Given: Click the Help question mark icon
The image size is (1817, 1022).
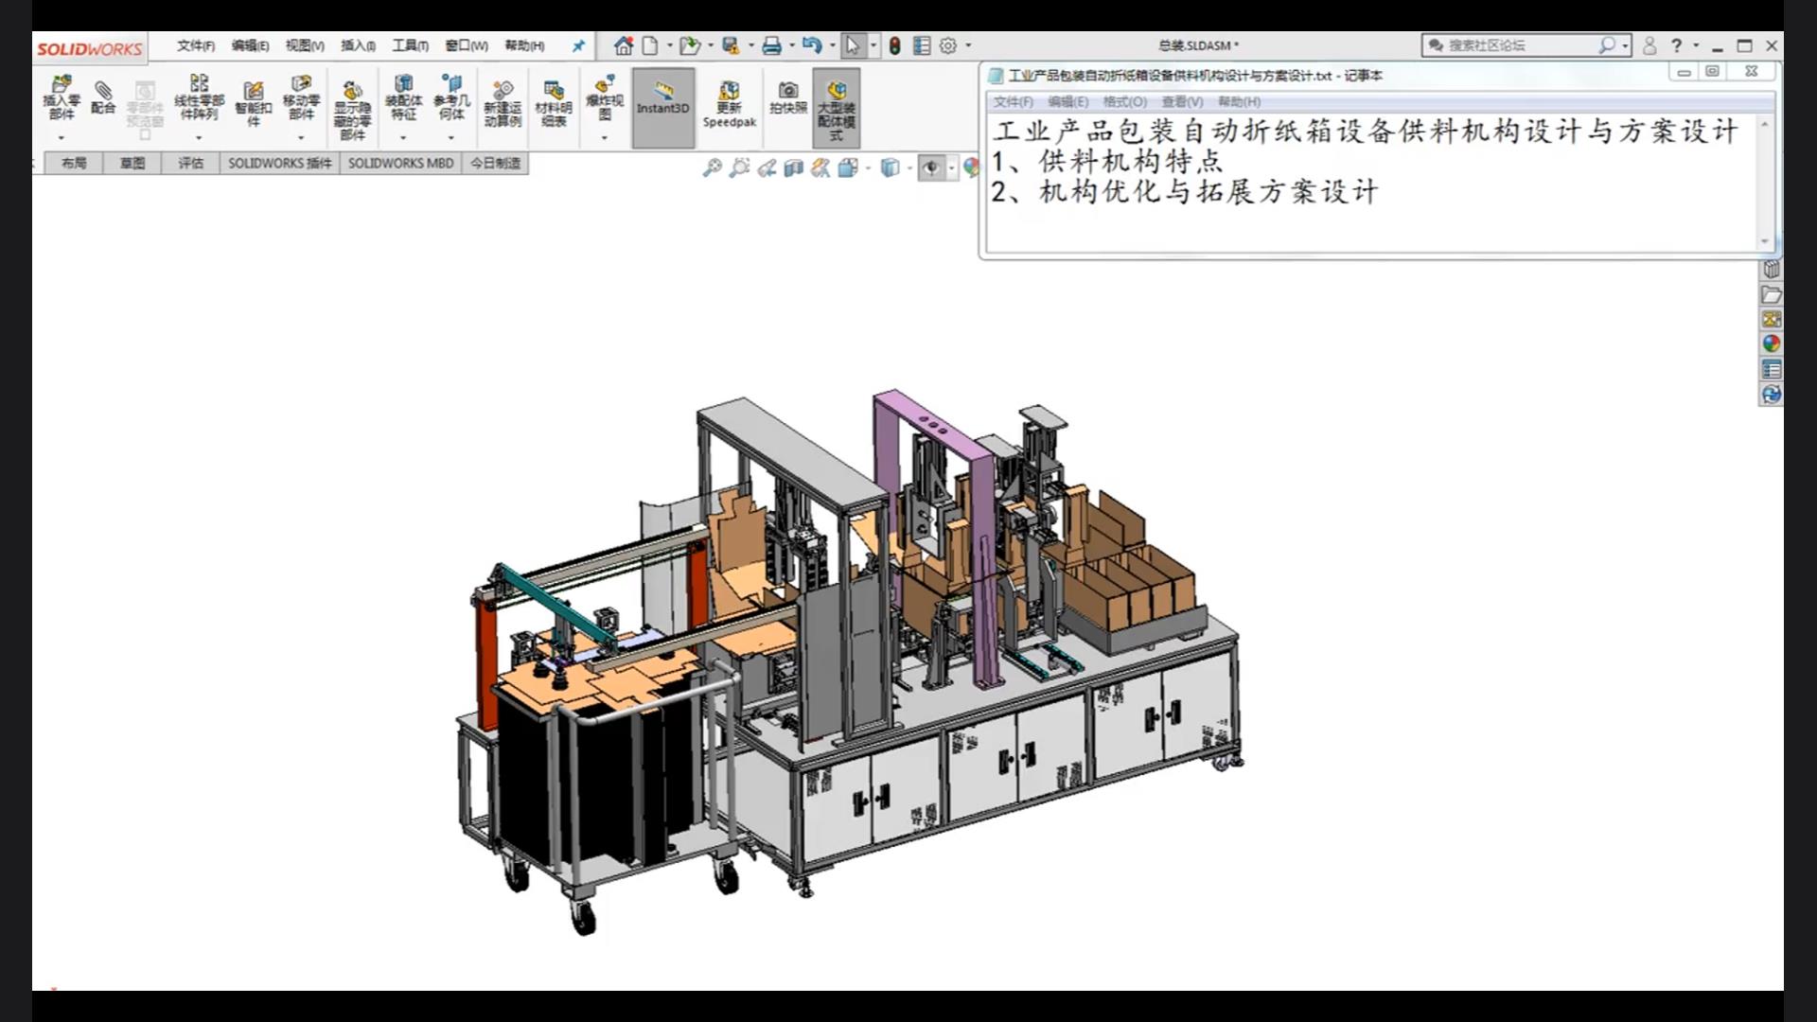Looking at the screenshot, I should click(x=1676, y=45).
